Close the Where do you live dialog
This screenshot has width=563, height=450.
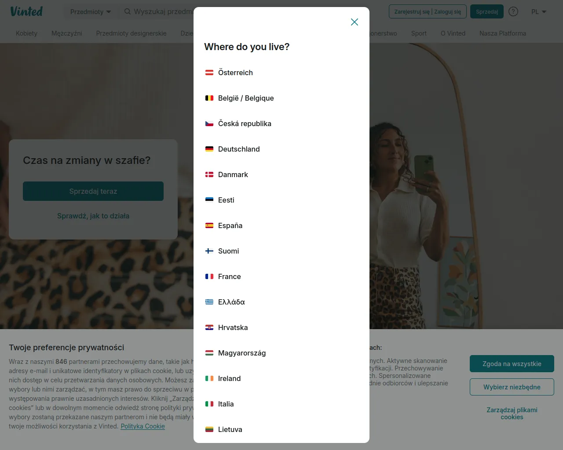tap(355, 22)
